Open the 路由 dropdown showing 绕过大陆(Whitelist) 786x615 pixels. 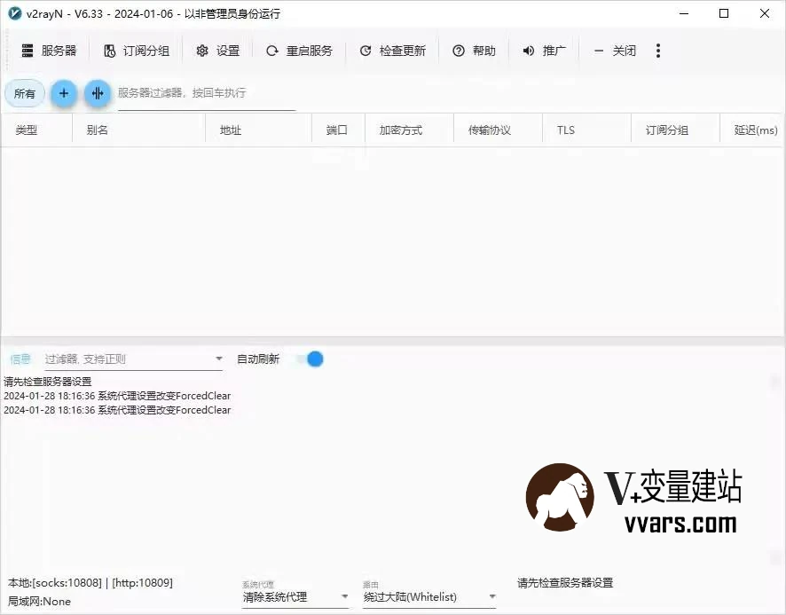click(x=429, y=596)
